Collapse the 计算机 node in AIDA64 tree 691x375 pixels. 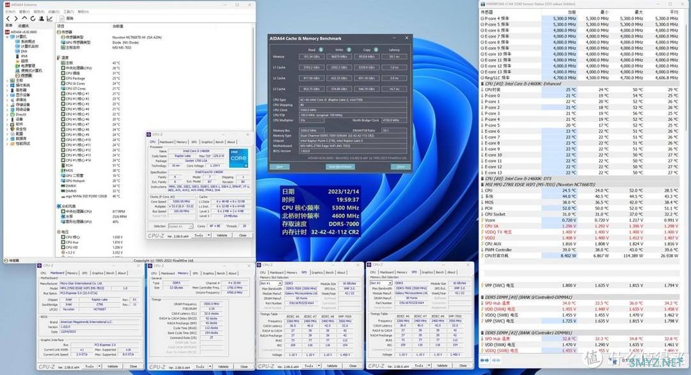point(7,37)
